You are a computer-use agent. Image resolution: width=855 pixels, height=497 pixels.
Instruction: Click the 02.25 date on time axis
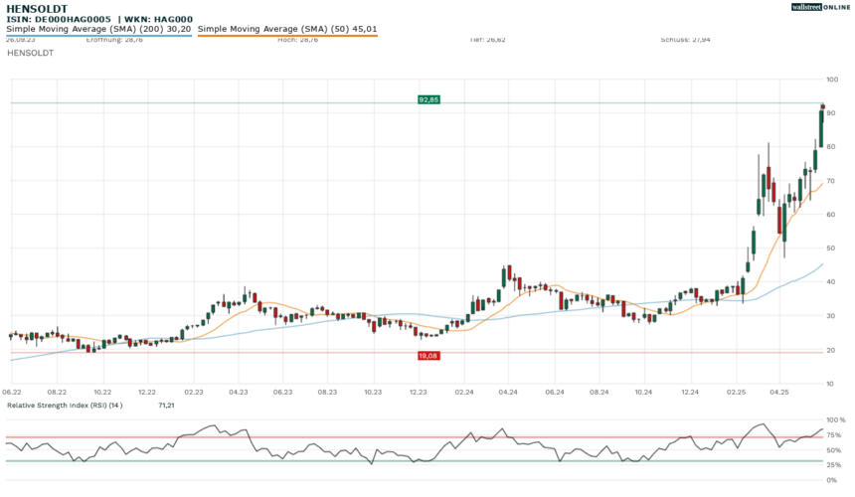point(735,393)
